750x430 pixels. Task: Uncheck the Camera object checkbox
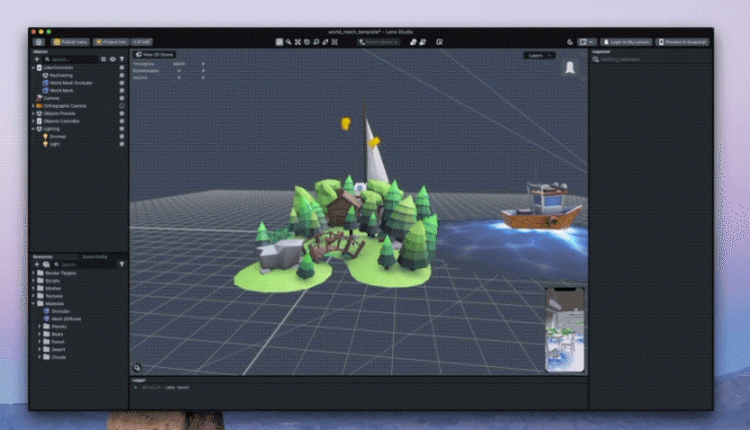tap(122, 98)
